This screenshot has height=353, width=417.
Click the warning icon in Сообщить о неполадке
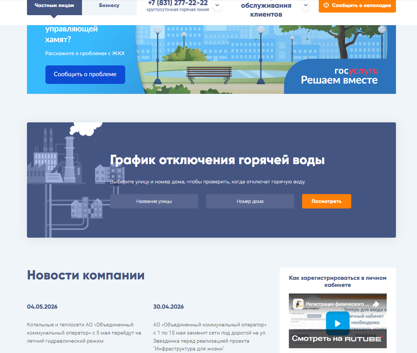pyautogui.click(x=326, y=5)
